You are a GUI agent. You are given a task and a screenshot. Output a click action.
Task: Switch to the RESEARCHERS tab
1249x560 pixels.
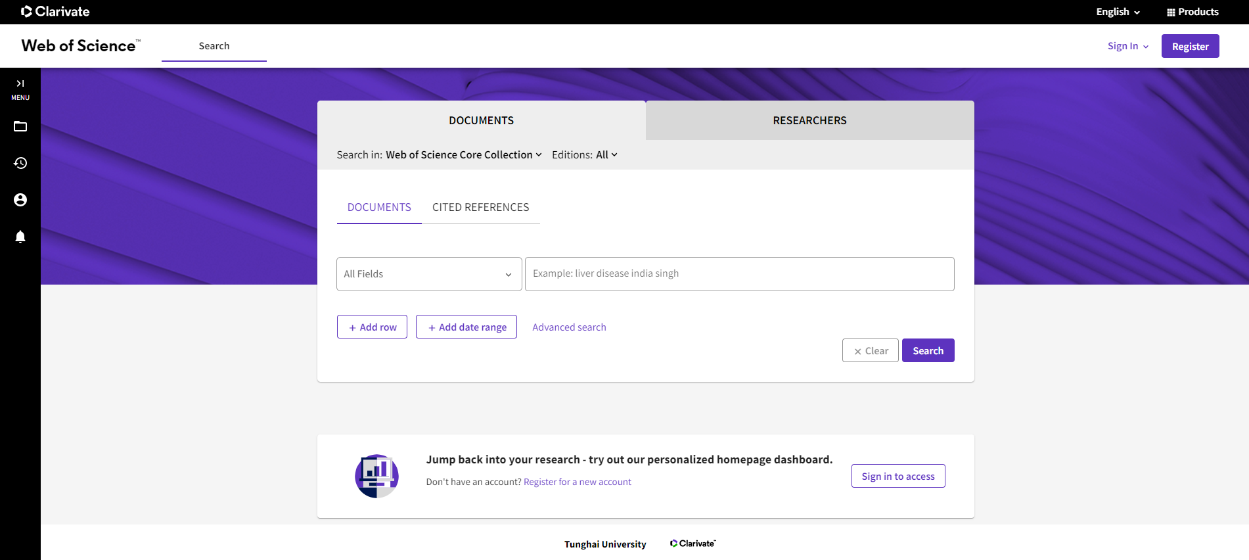810,120
